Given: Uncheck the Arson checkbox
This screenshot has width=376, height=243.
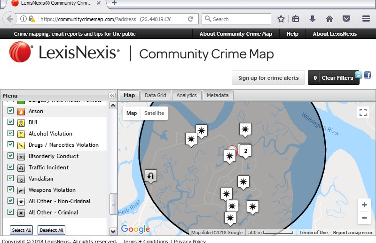Looking at the screenshot, I should (x=10, y=111).
